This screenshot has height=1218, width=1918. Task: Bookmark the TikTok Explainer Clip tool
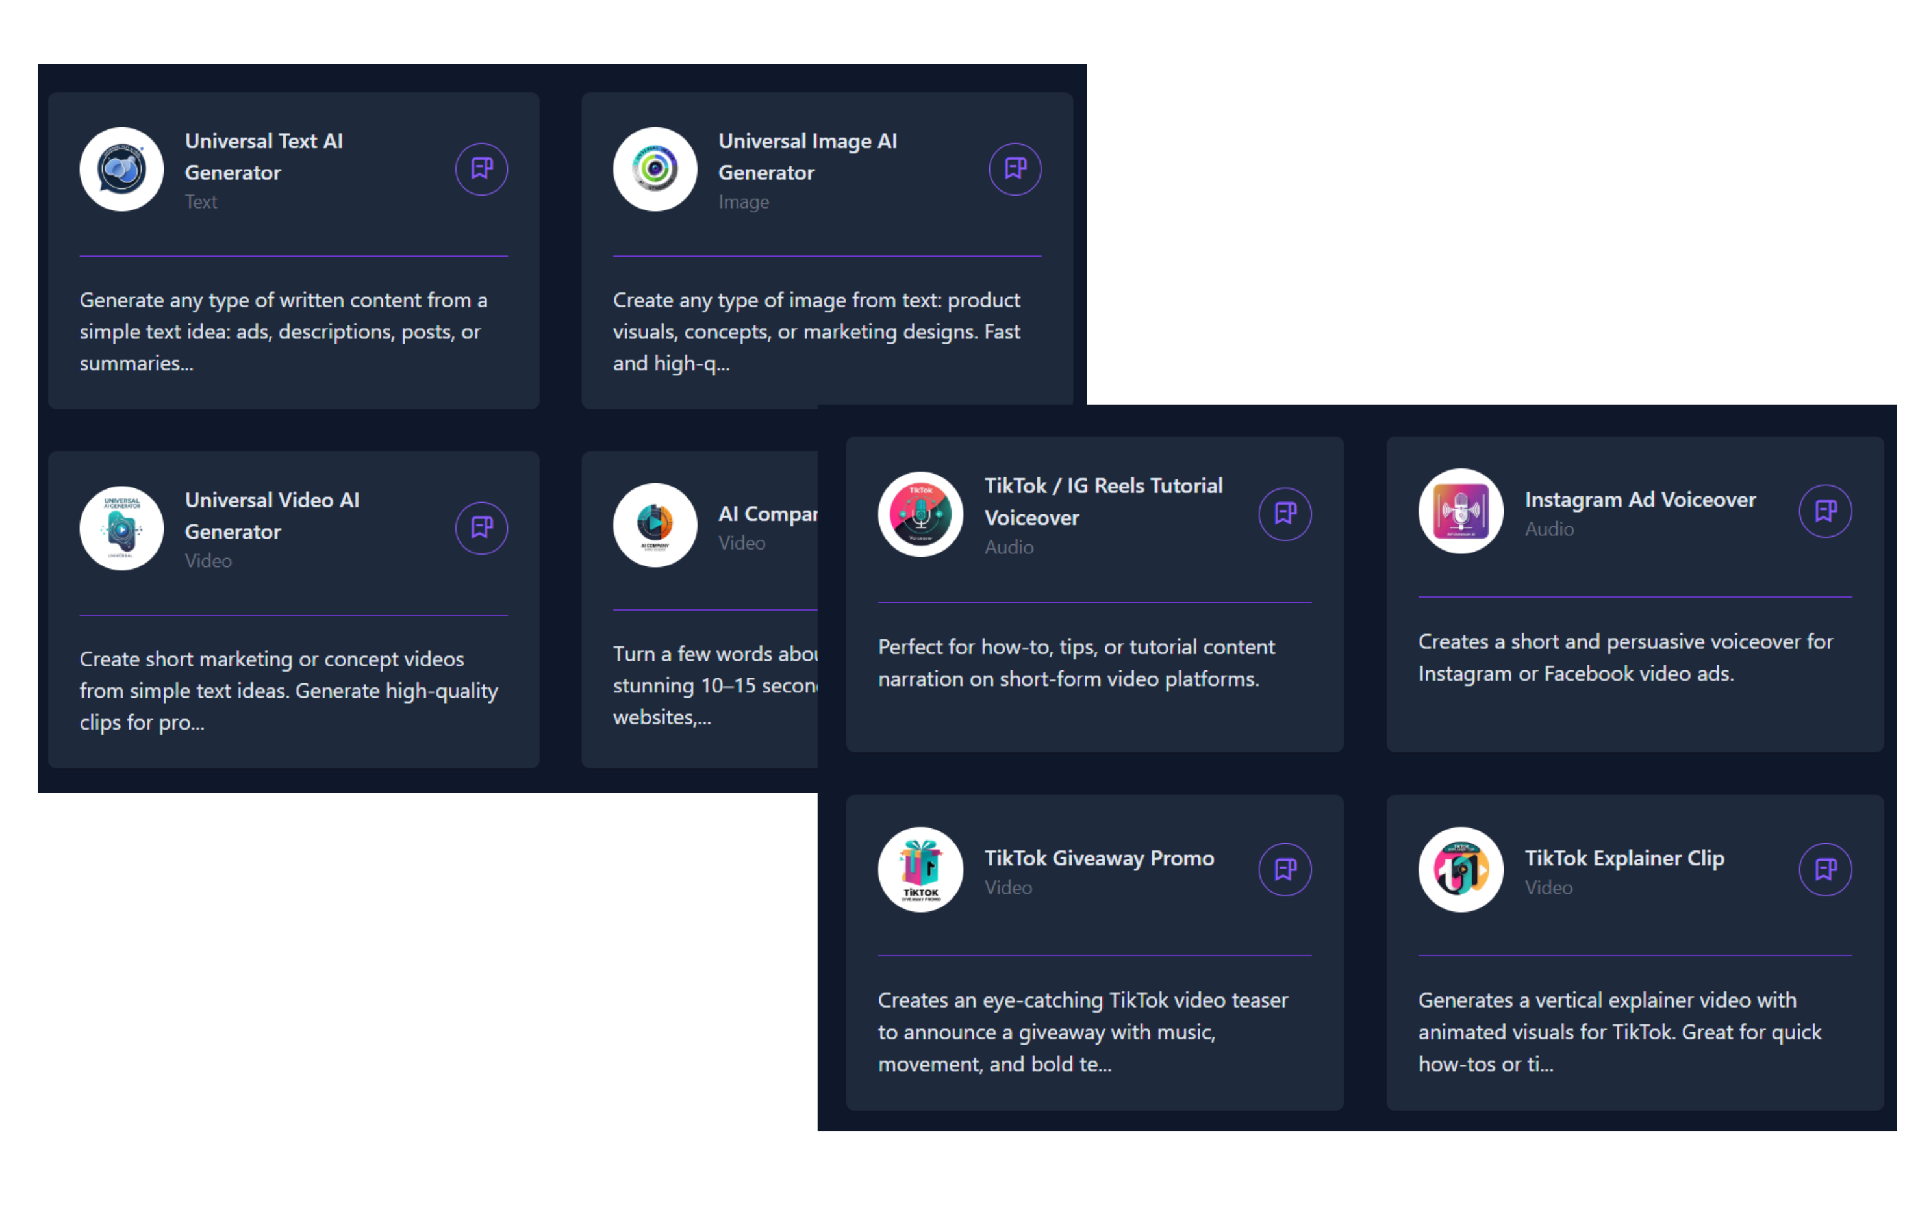(x=1825, y=870)
